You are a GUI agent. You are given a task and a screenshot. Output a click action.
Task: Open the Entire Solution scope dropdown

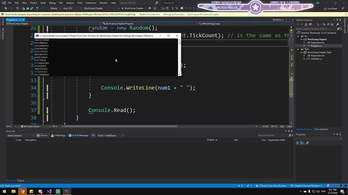[21, 135]
